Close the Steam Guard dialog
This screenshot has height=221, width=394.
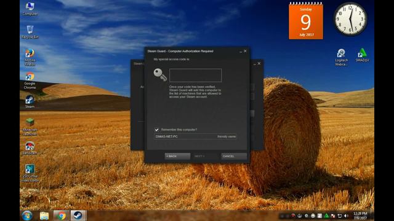[245, 51]
